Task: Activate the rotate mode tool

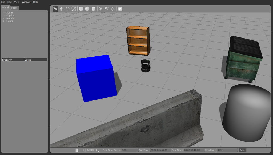Action: [68, 9]
